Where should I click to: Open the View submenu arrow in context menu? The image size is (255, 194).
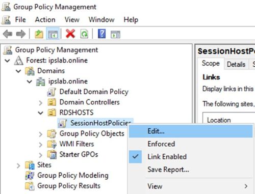pos(246,186)
